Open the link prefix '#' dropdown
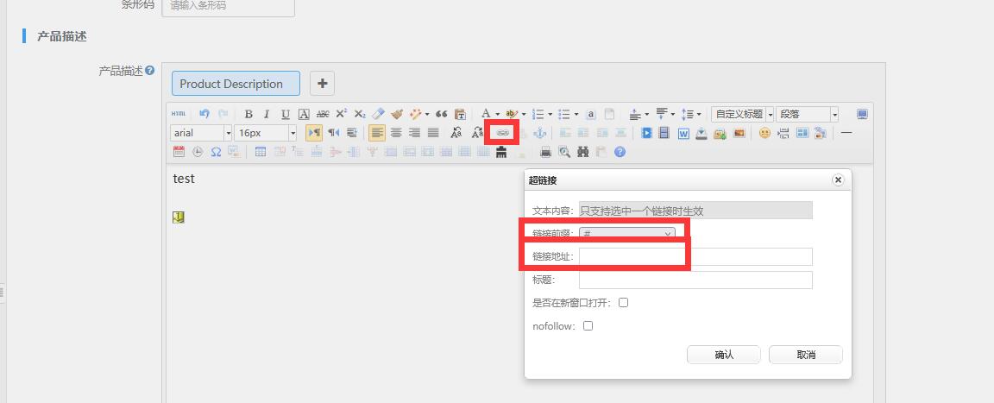The image size is (994, 403). tap(627, 234)
